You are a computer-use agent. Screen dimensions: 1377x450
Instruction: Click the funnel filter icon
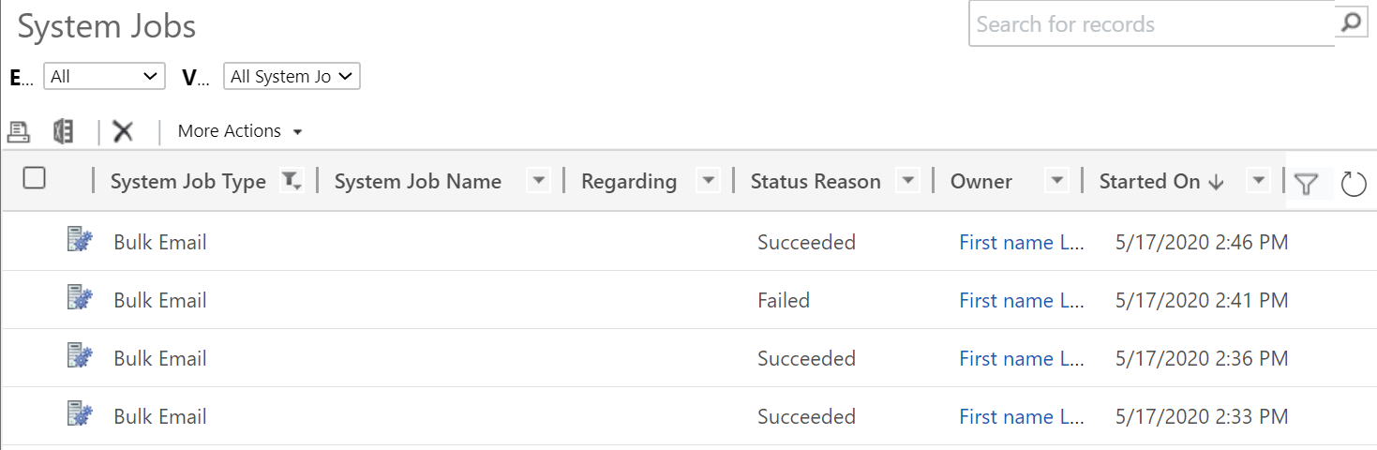[1306, 184]
